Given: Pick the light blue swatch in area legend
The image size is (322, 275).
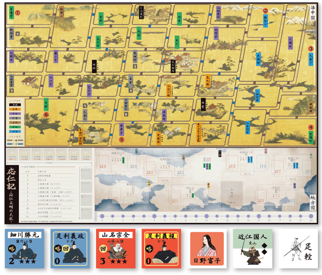Looking at the screenshot, I should 15,131.
